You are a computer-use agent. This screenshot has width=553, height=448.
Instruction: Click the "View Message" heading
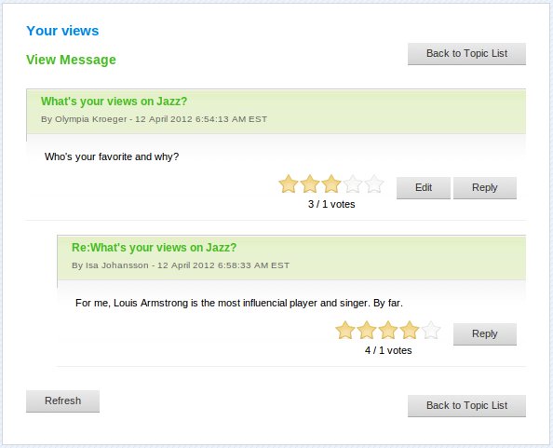coord(71,60)
